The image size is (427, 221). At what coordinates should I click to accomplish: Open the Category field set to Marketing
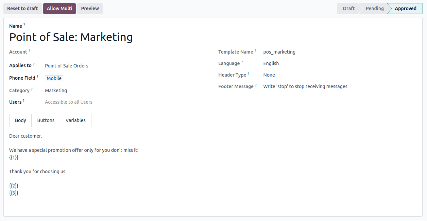point(56,90)
